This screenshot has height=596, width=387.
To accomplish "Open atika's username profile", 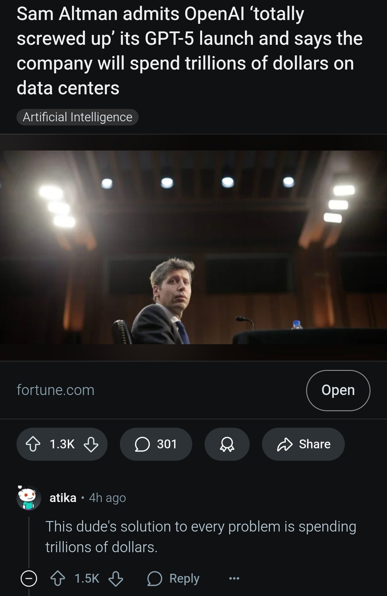I will point(63,498).
